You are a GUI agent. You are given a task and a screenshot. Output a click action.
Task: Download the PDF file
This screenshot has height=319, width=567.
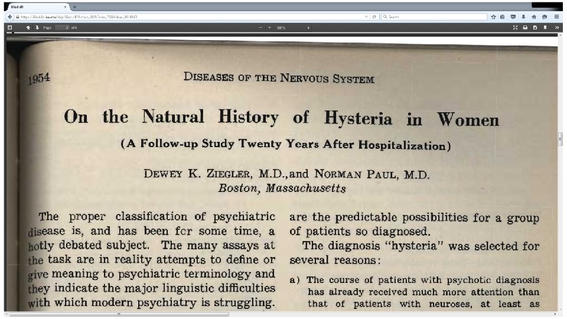(x=535, y=28)
